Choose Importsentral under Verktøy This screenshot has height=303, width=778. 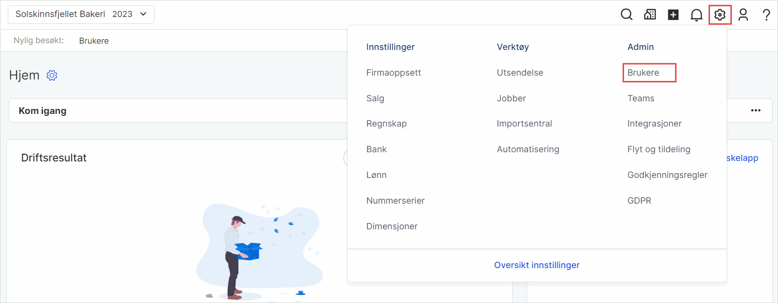tap(524, 124)
